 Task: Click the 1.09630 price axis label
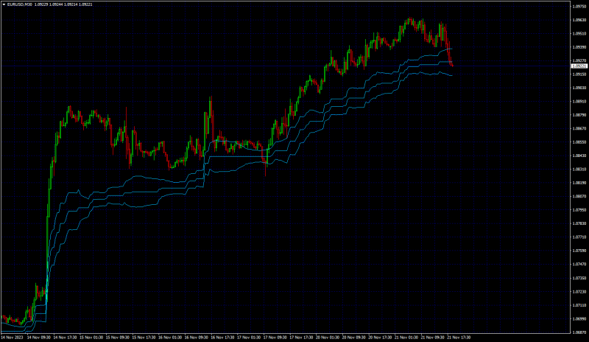tap(579, 20)
